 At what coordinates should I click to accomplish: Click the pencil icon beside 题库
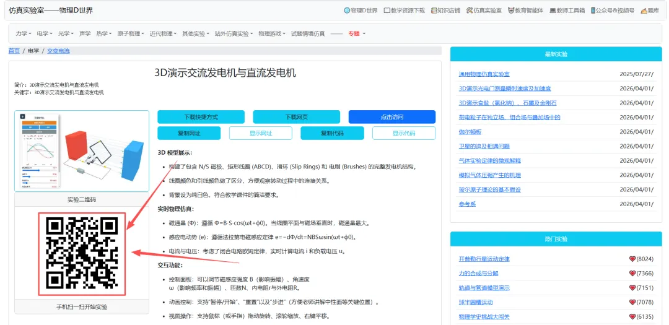644,11
